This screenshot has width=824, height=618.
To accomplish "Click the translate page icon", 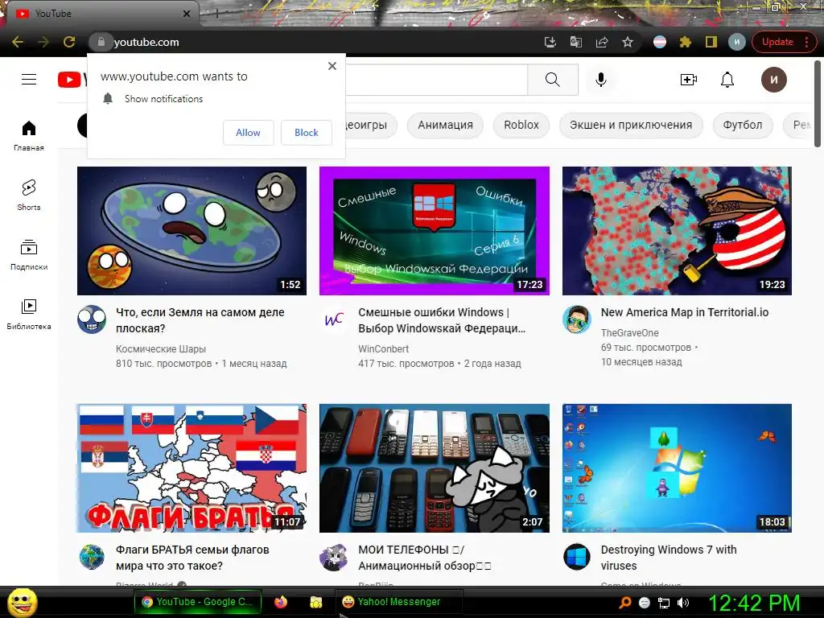I will tap(576, 42).
